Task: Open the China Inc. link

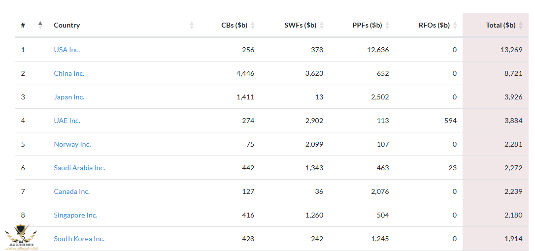Action: (69, 73)
